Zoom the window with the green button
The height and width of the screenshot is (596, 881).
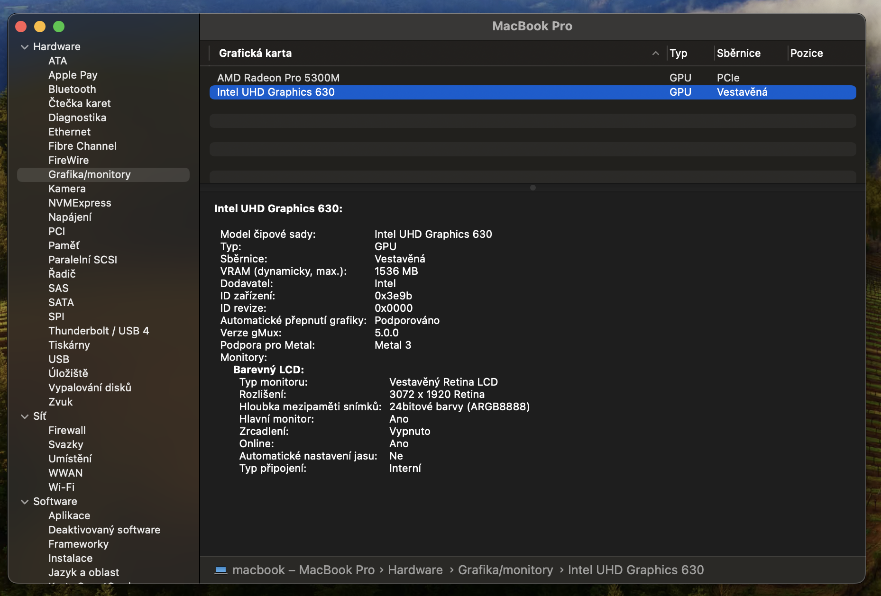(x=59, y=27)
